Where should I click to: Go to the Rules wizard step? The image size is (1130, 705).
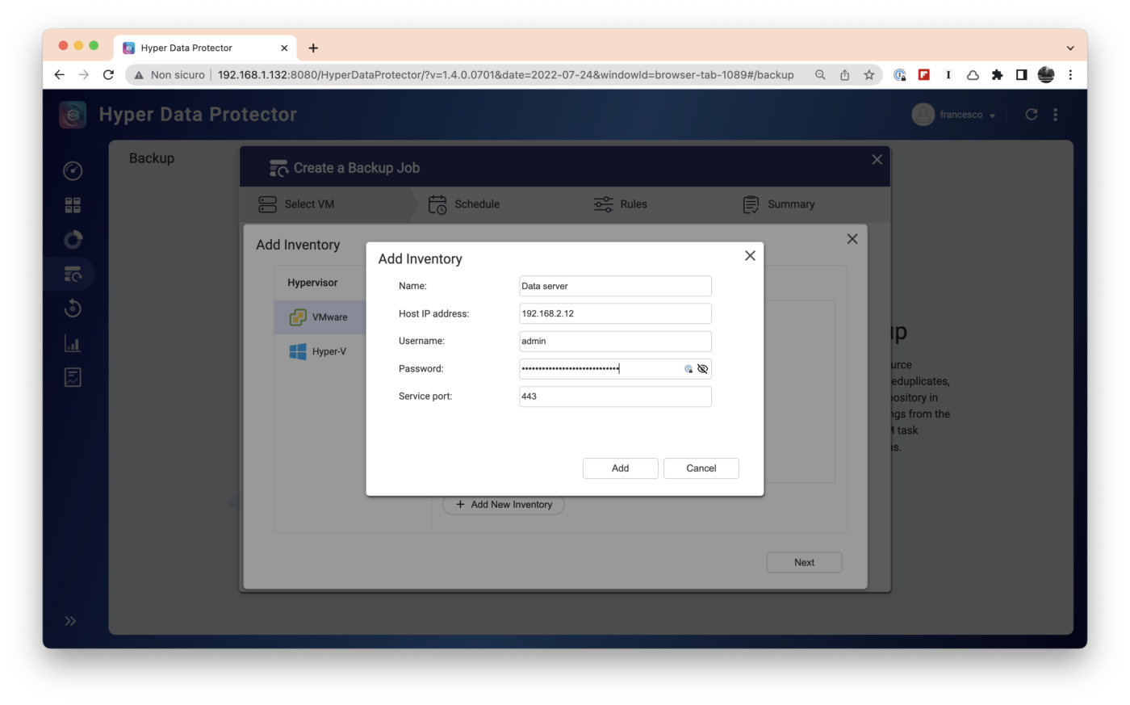tap(620, 204)
